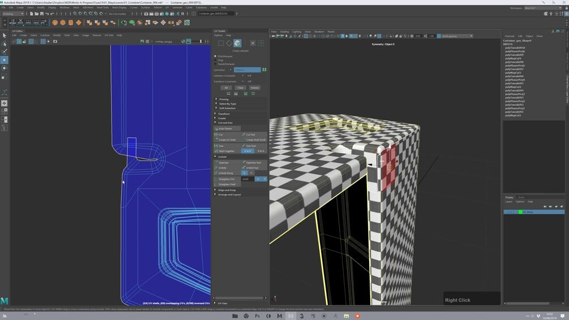This screenshot has height=320, width=569.
Task: Click the UV snapshot camera icon in UV Editor toolbar
Action: pos(55,41)
